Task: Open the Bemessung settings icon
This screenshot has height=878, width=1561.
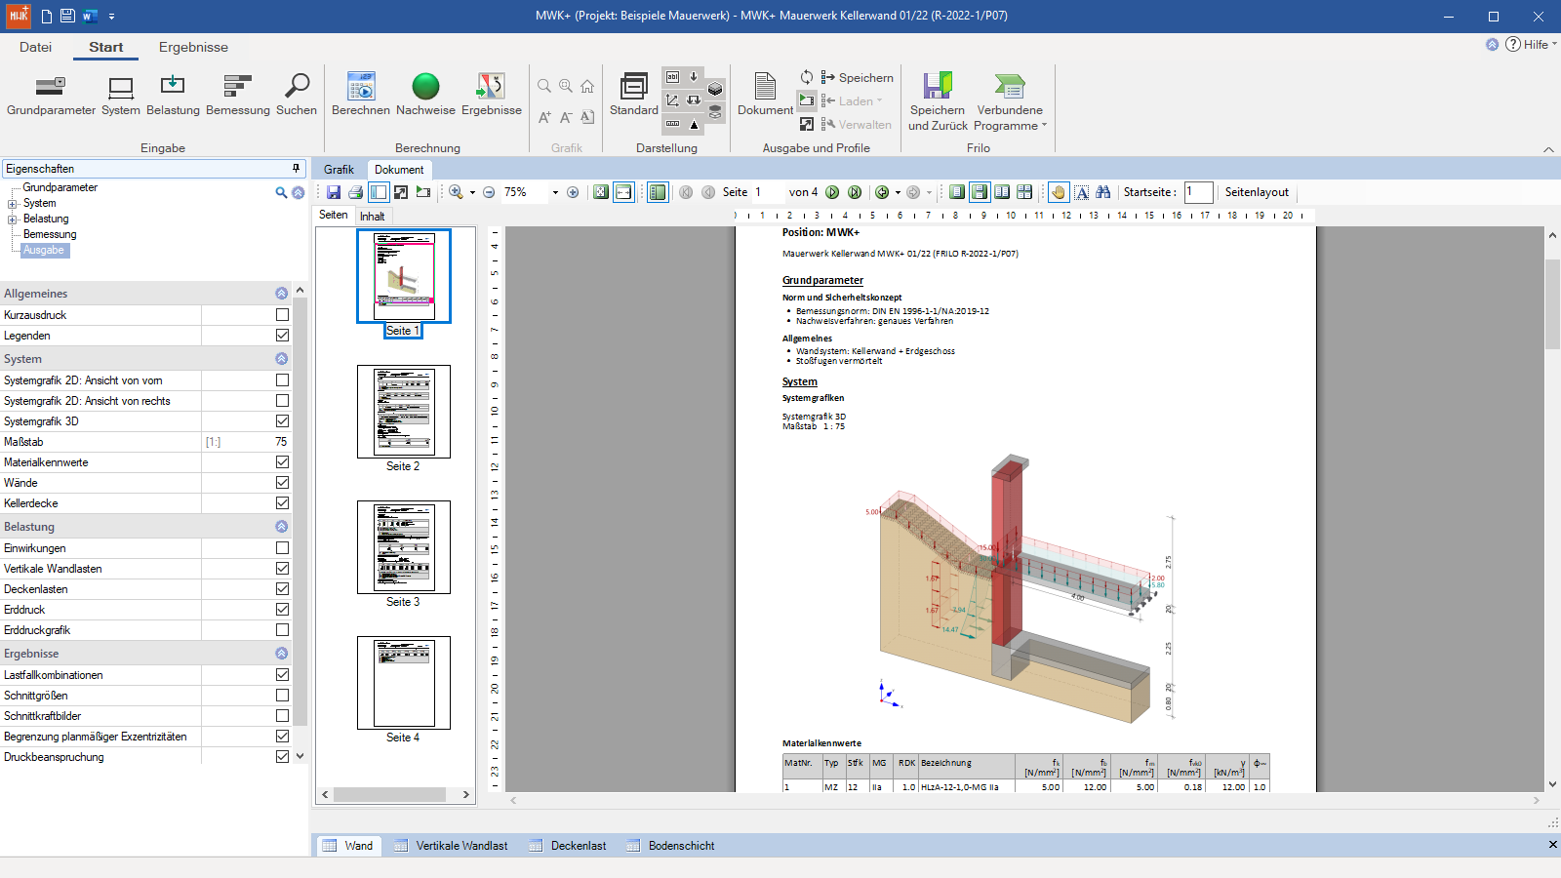Action: [x=238, y=95]
